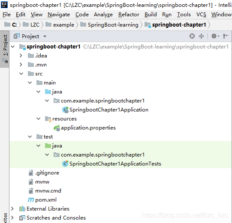This screenshot has height=223, width=232.
Task: Open the Analyze menu
Action: tap(103, 15)
